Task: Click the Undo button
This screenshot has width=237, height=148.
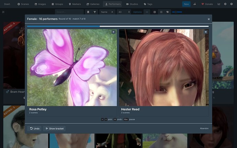Action: (x=34, y=128)
